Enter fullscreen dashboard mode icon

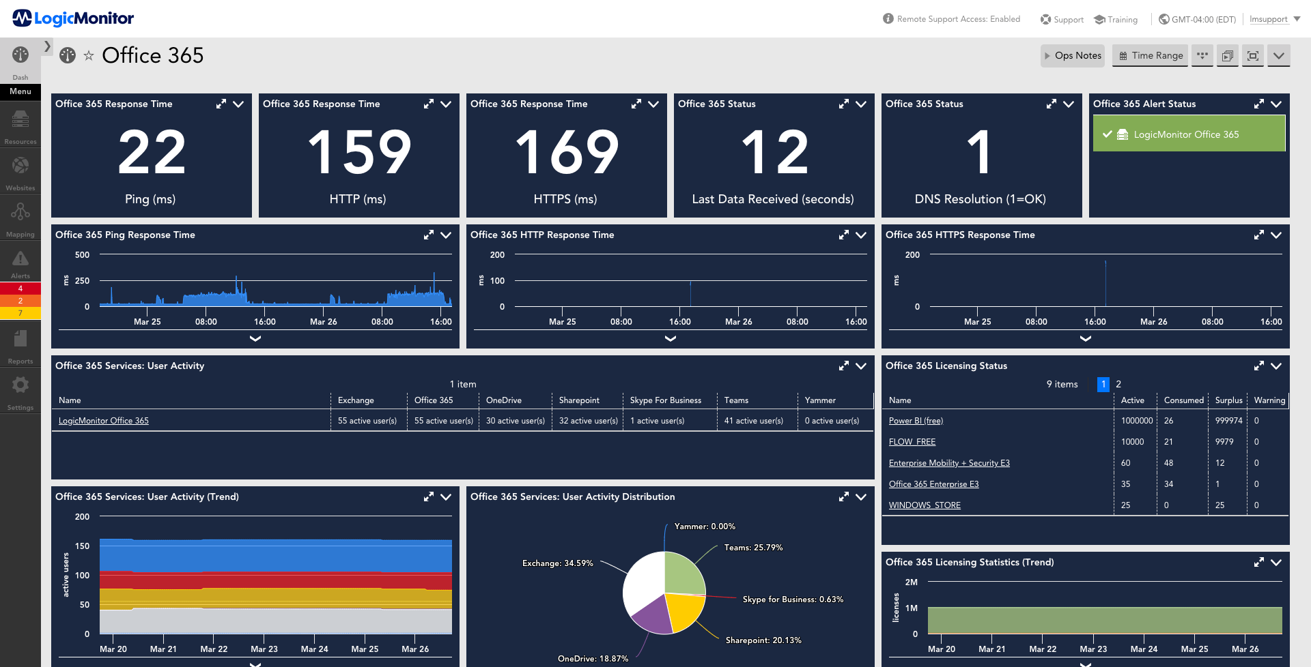point(1253,56)
